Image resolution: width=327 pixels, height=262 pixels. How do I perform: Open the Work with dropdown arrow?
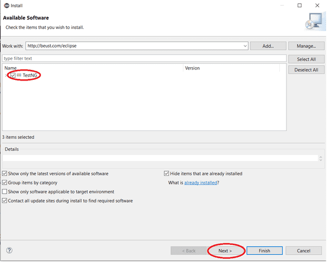coord(245,46)
